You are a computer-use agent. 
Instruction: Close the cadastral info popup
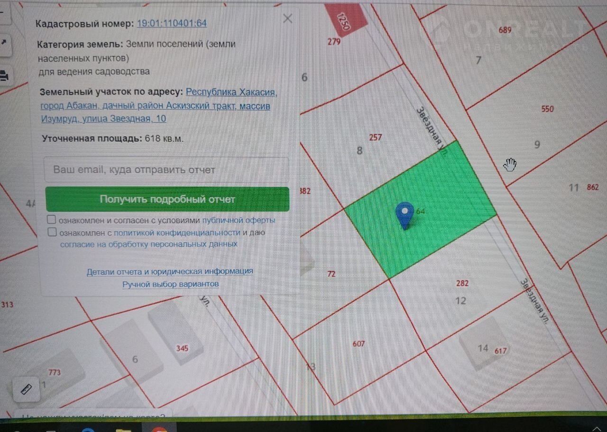pyautogui.click(x=287, y=19)
